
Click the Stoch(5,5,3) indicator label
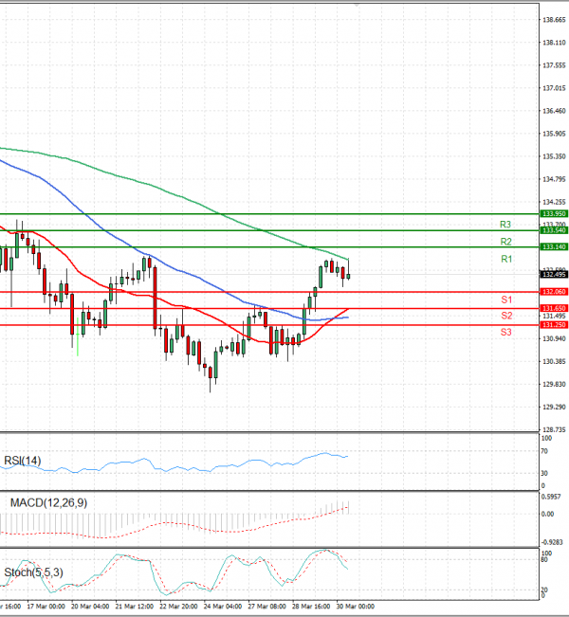33,572
